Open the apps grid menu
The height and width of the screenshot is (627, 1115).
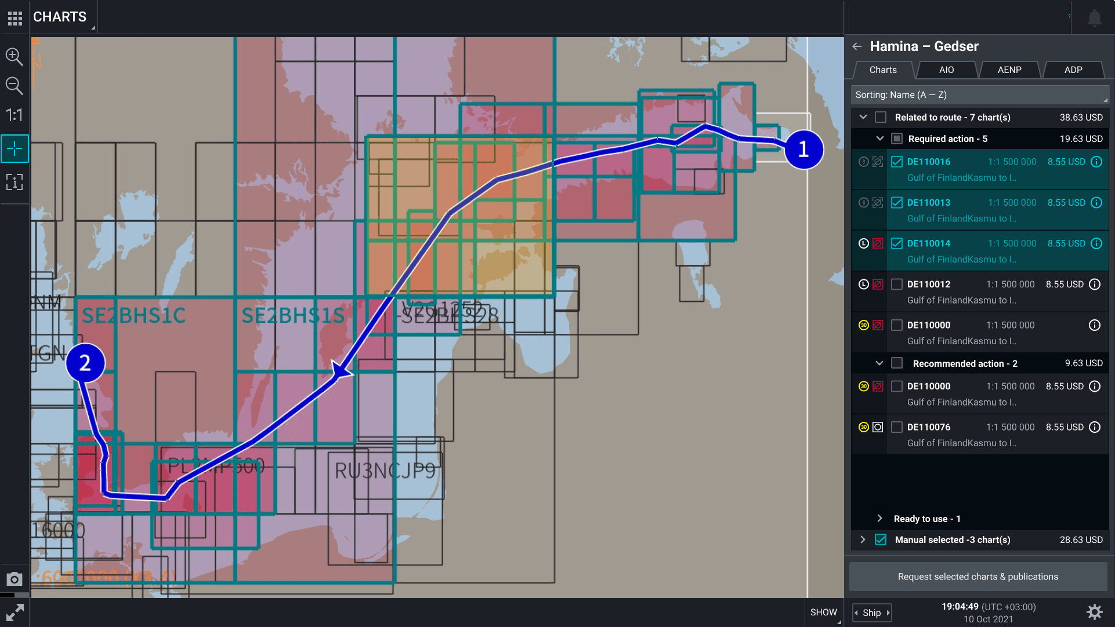pyautogui.click(x=15, y=18)
